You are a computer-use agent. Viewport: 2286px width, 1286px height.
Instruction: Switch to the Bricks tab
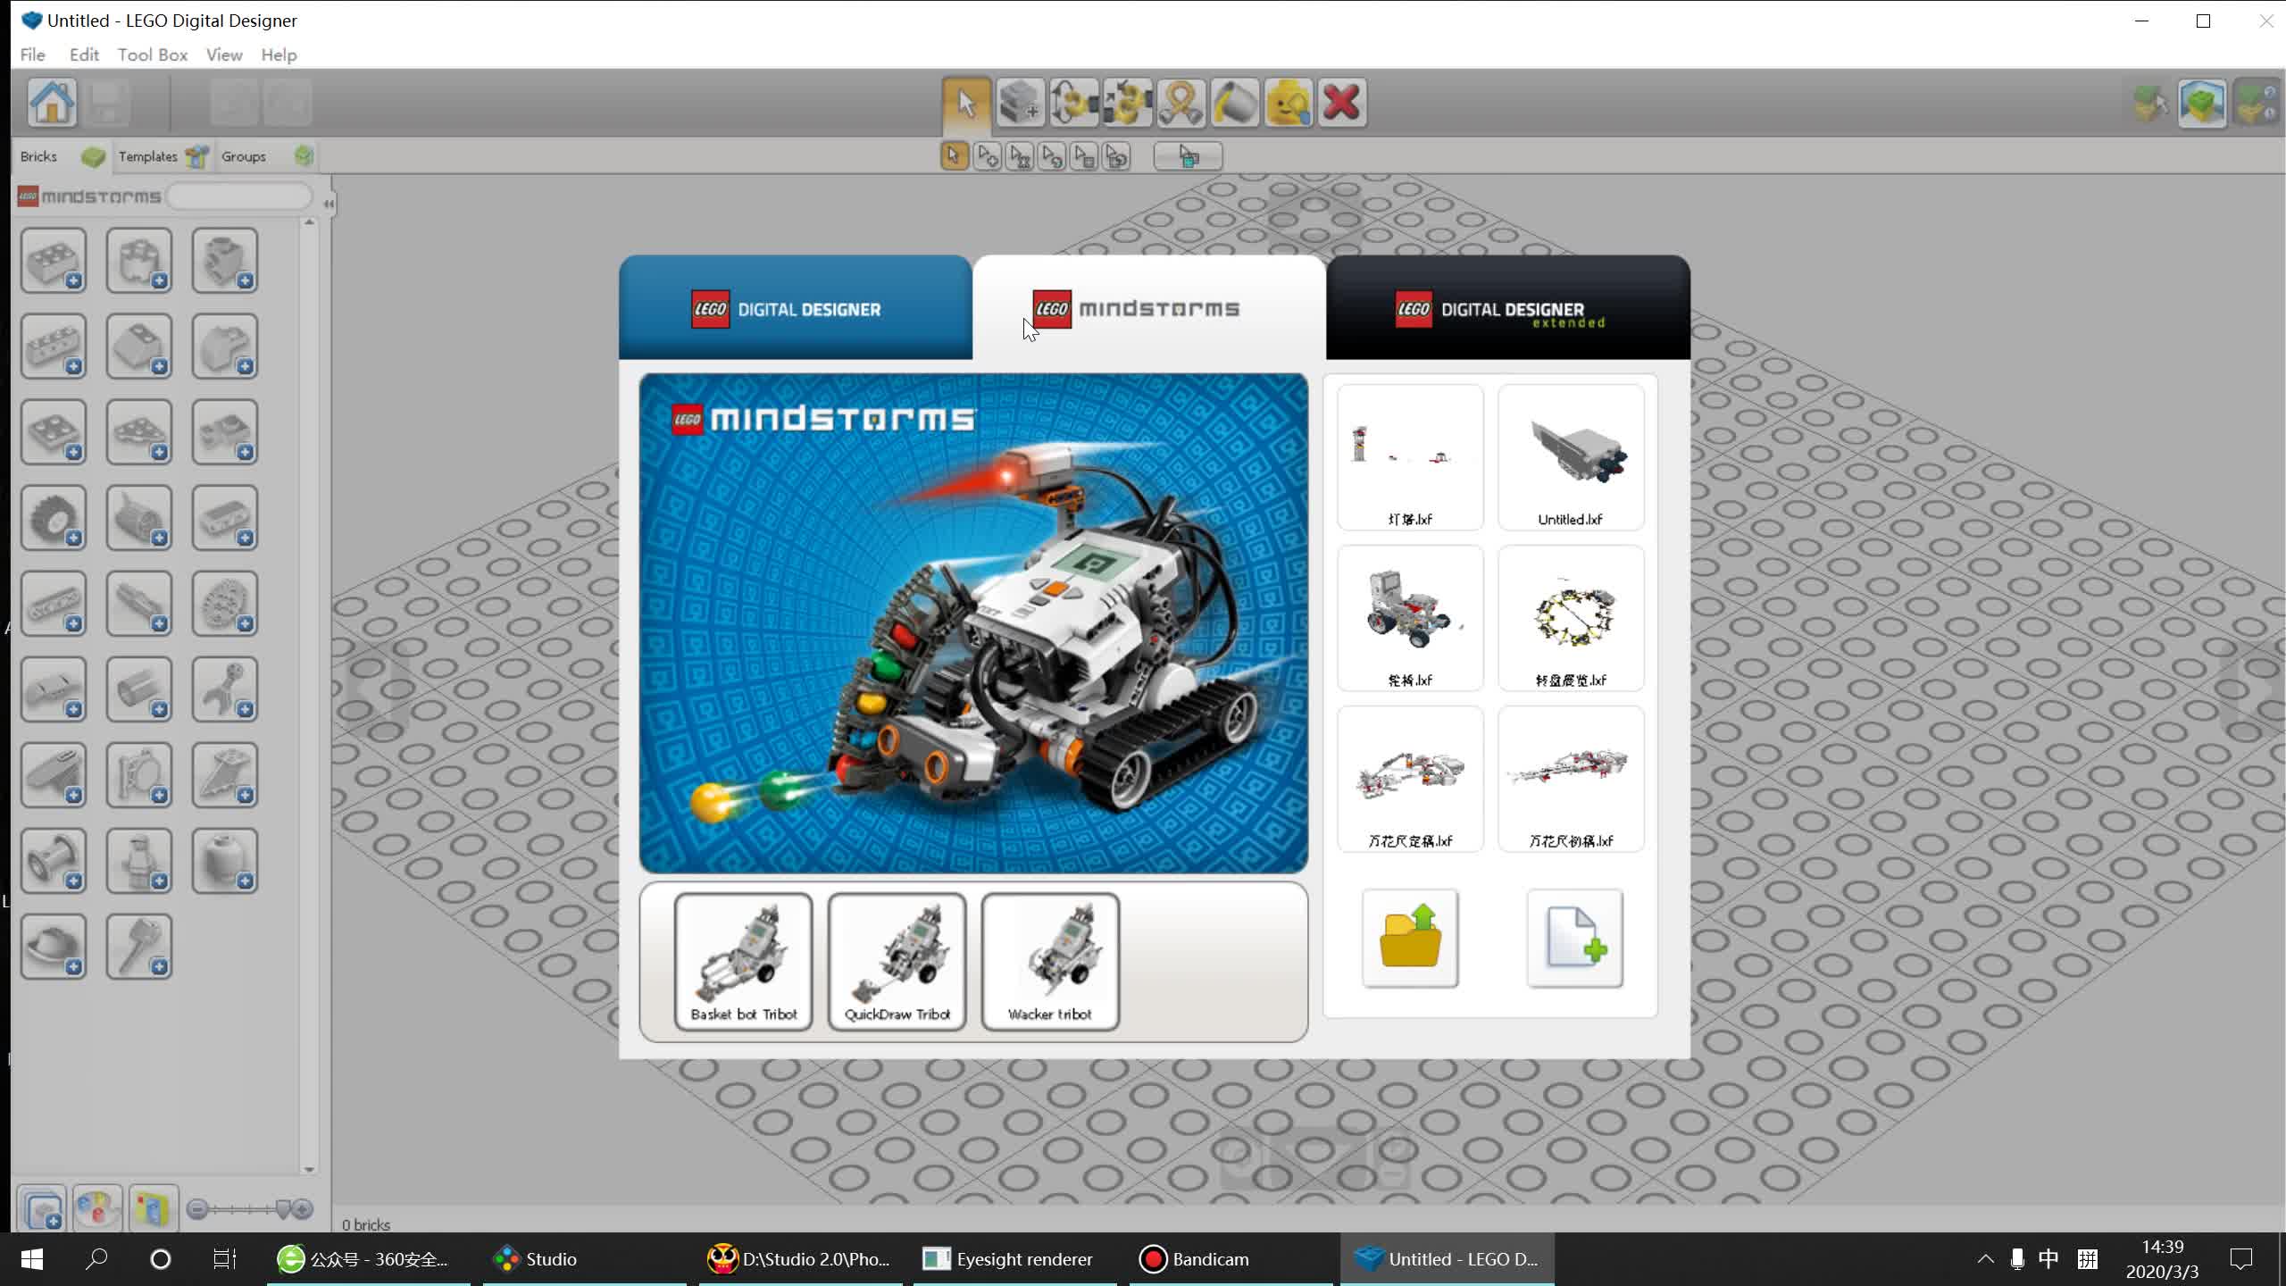coord(61,156)
